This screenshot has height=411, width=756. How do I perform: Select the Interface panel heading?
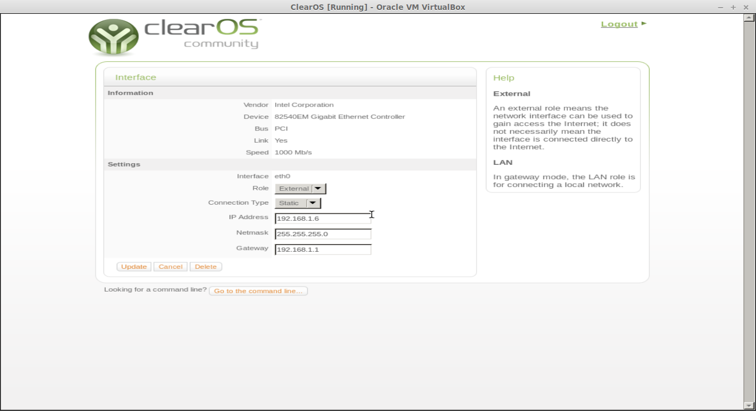pyautogui.click(x=136, y=77)
